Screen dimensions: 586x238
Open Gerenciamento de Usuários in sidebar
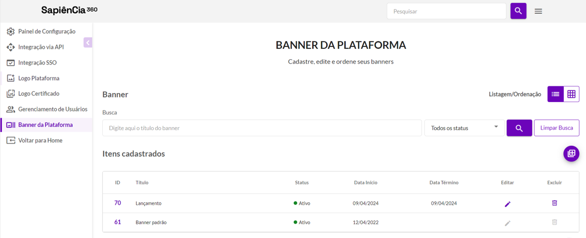click(x=46, y=109)
